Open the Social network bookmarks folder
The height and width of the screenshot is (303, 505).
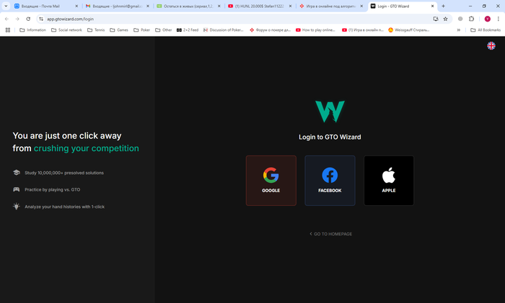[66, 30]
